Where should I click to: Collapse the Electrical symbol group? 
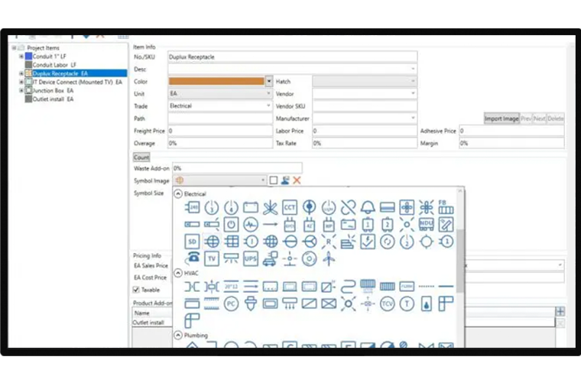click(178, 194)
